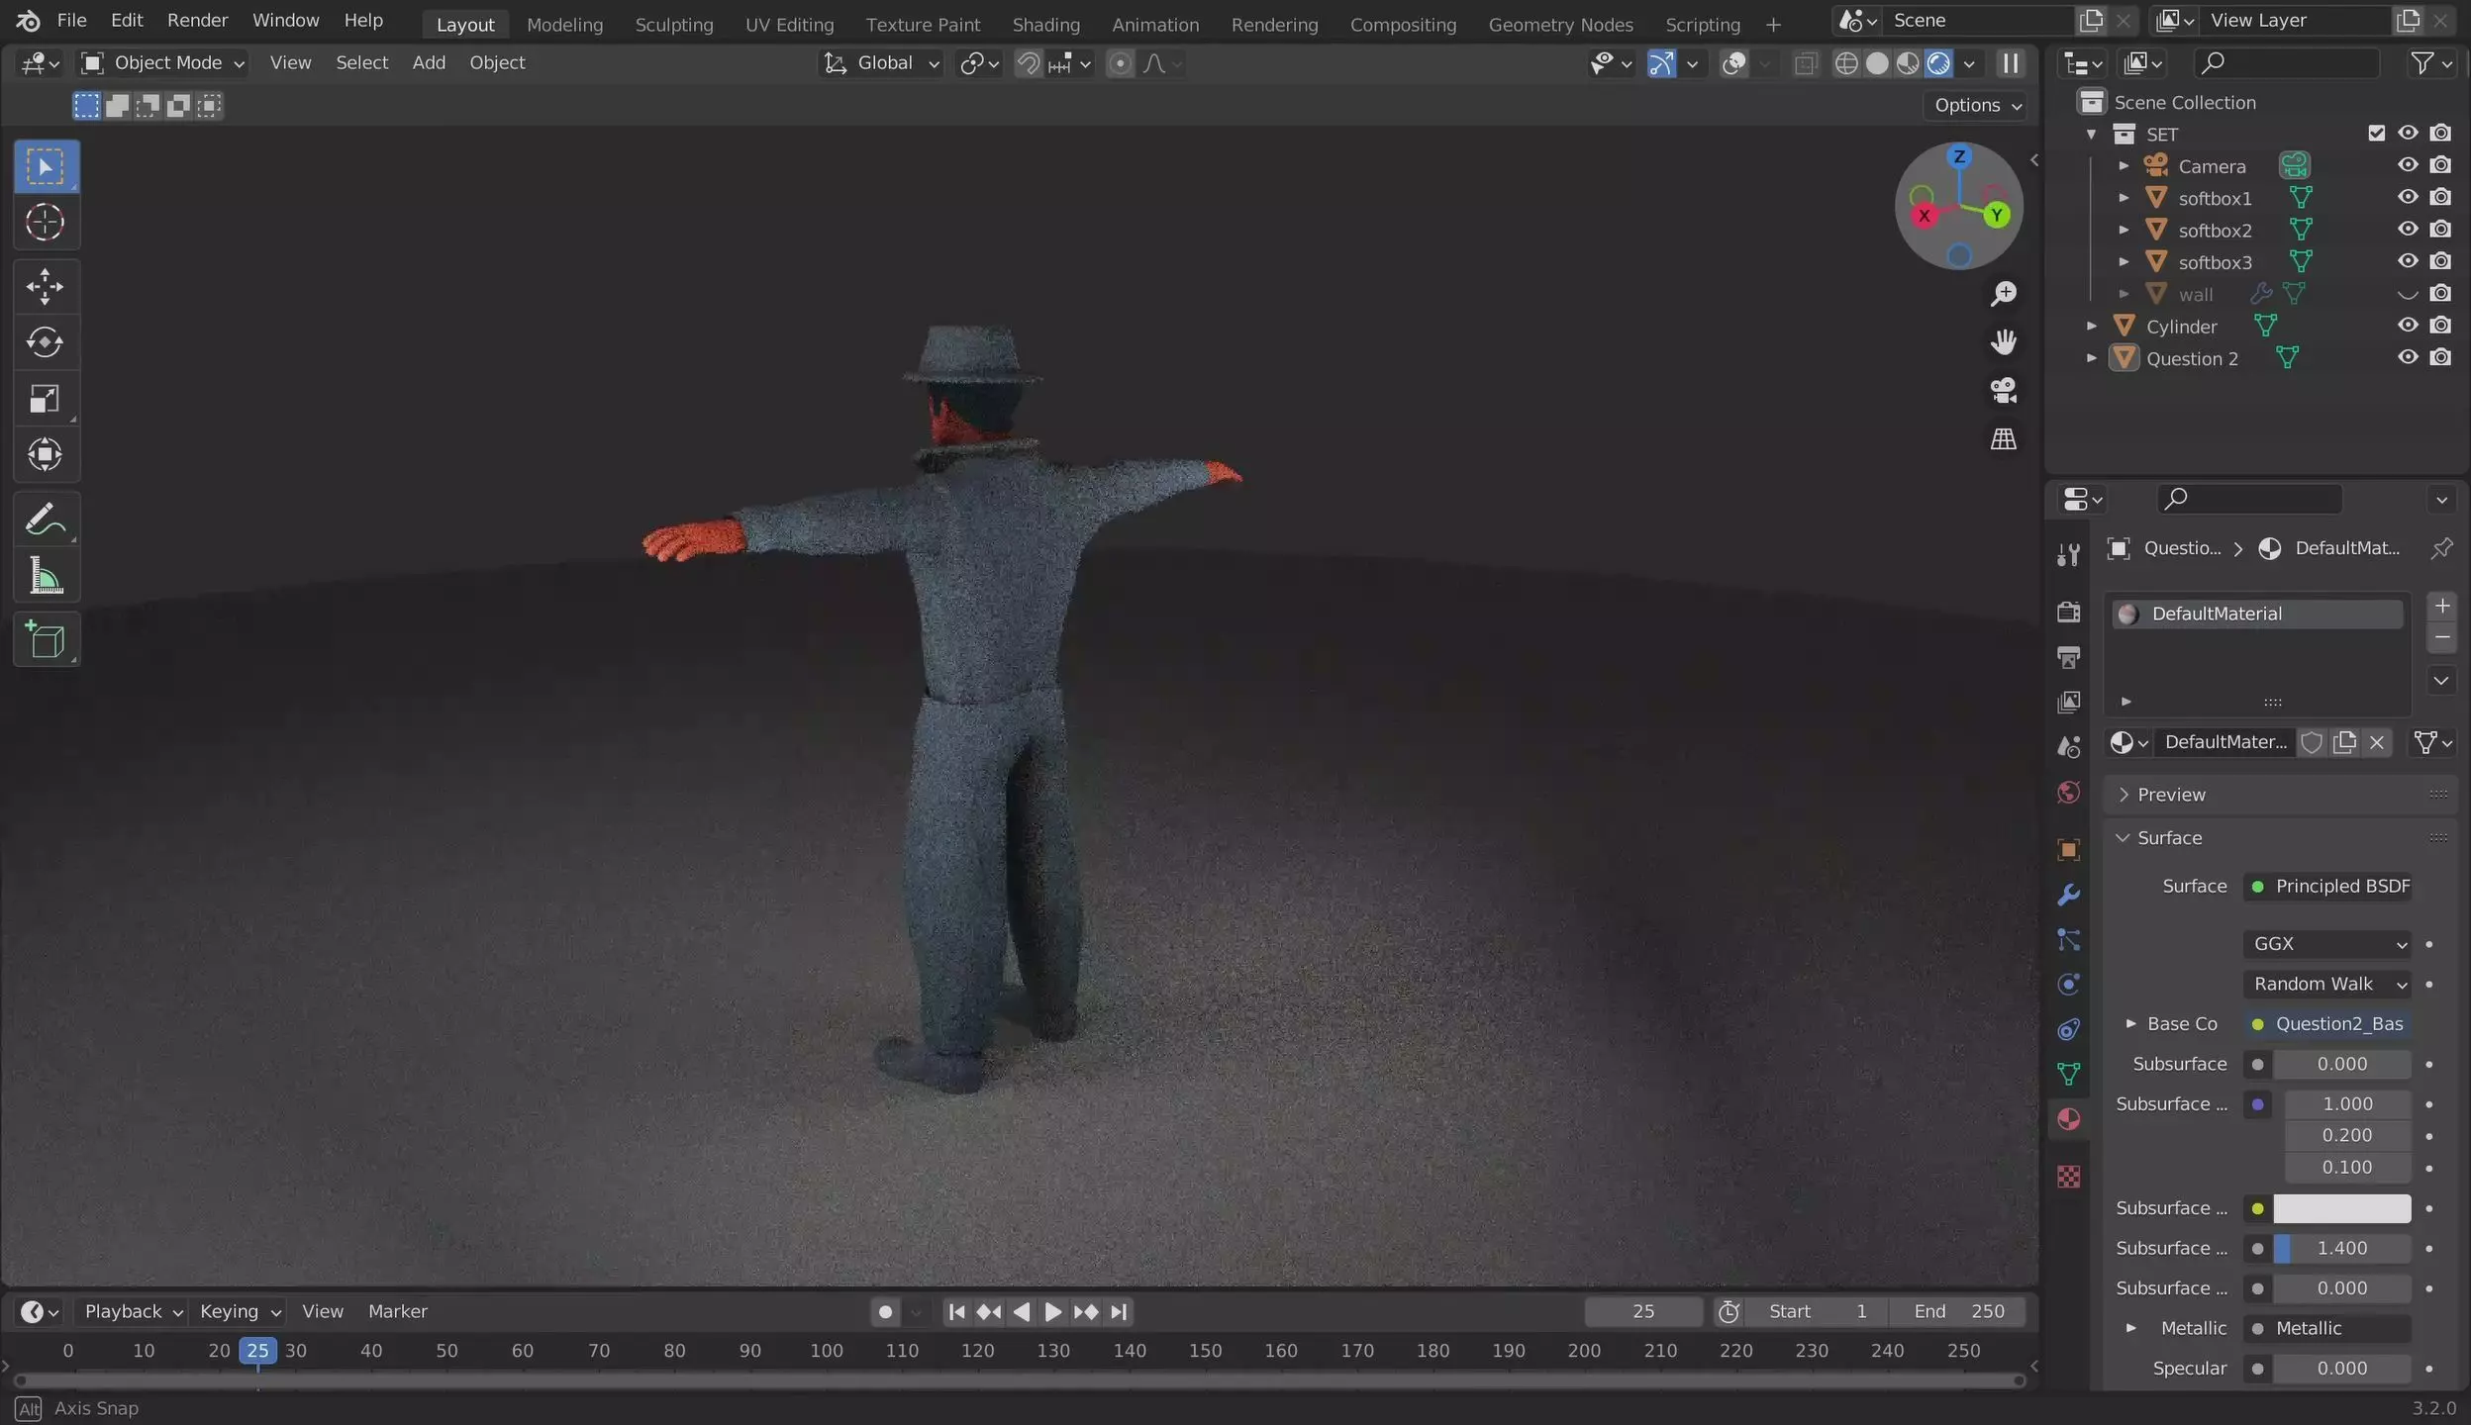Open Modifier properties wrench tab

(2068, 896)
